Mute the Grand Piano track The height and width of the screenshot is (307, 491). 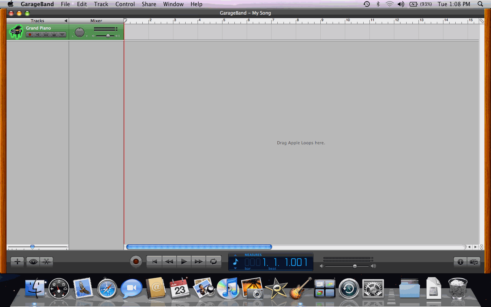[x=38, y=35]
